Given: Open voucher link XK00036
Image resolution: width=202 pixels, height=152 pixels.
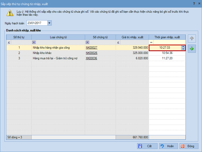Looking at the screenshot, I should click(x=91, y=58).
